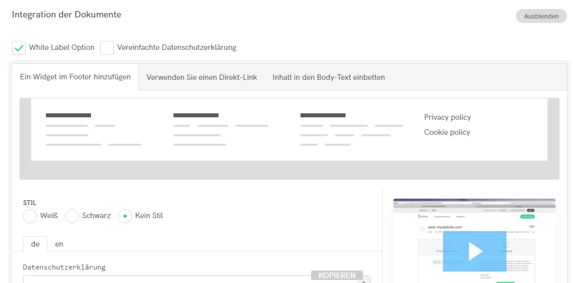Screen dimensions: 584x283
Task: Open the Ein Widget im Footer hinzufügen tab
Action: pos(75,77)
